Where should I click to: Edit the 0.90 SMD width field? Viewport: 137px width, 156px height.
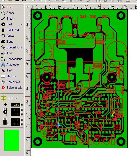[x=15, y=120]
